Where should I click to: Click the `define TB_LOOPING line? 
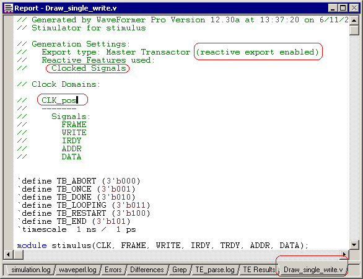coord(84,205)
